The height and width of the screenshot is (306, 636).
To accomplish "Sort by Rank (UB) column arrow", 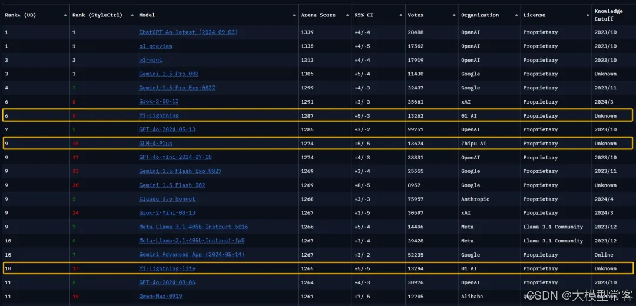I will (x=66, y=15).
